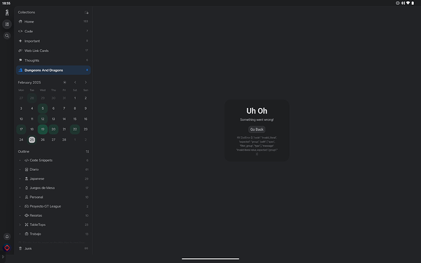The image size is (421, 263).
Task: Open search from left rail magnifier icon
Action: pyautogui.click(x=7, y=36)
